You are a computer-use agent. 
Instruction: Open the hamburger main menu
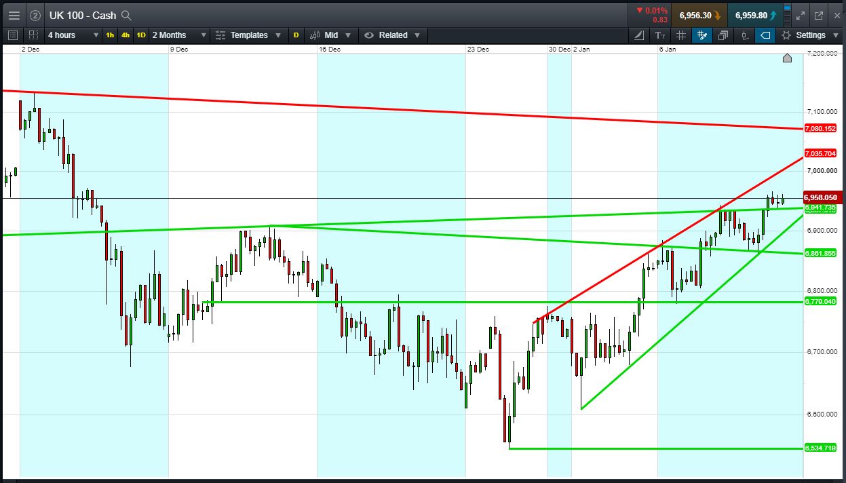coord(14,15)
